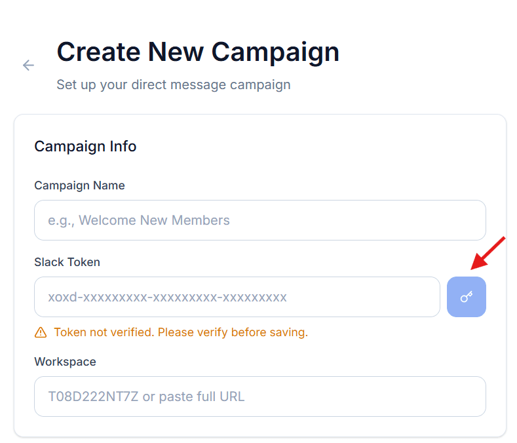Screen dimensions: 517x443
Task: Click the "Campaign Info" section heading
Action: click(x=85, y=146)
